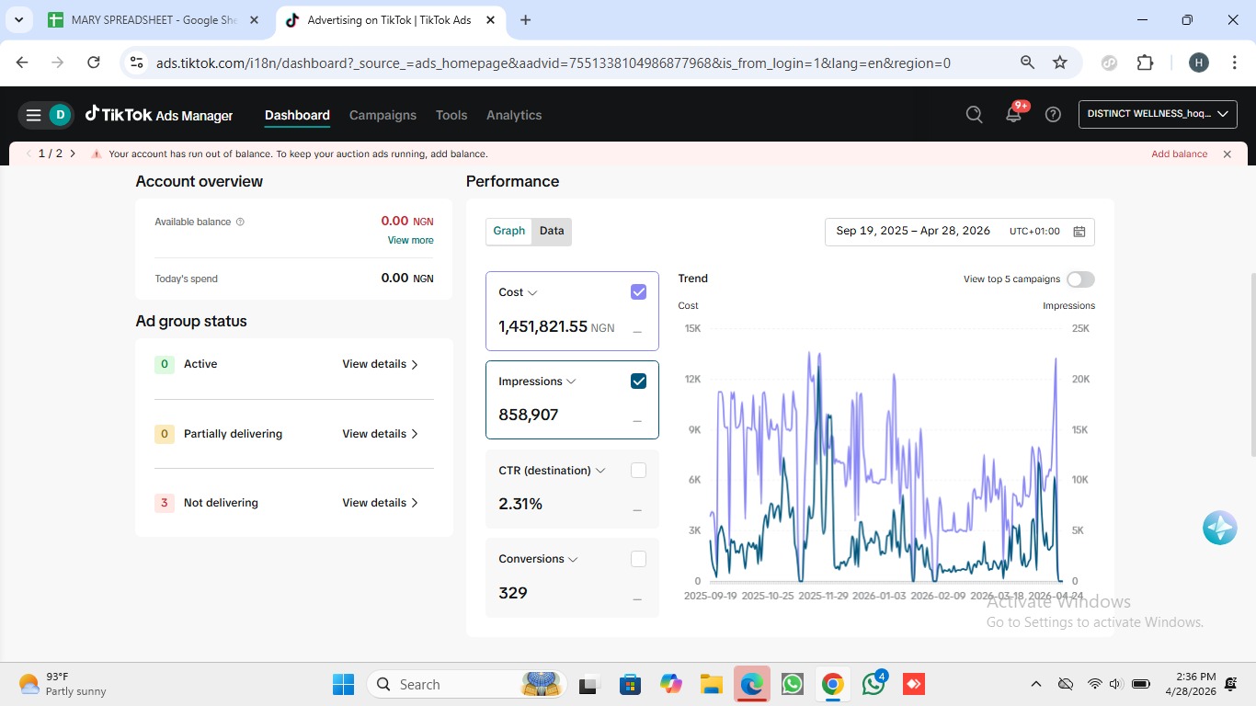View details for Not delivering

[380, 503]
